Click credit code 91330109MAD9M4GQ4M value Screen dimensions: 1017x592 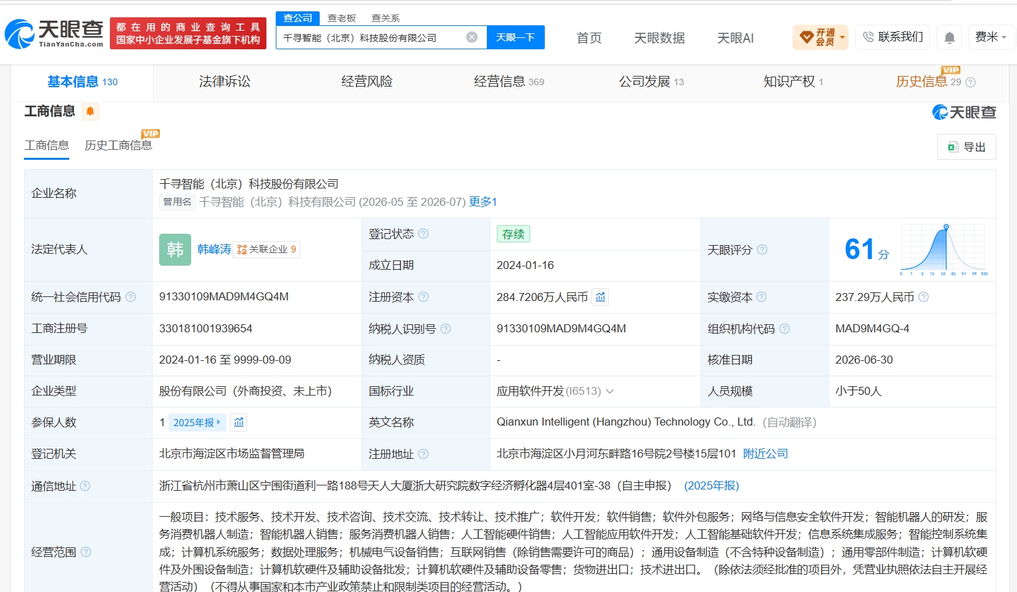pyautogui.click(x=224, y=297)
